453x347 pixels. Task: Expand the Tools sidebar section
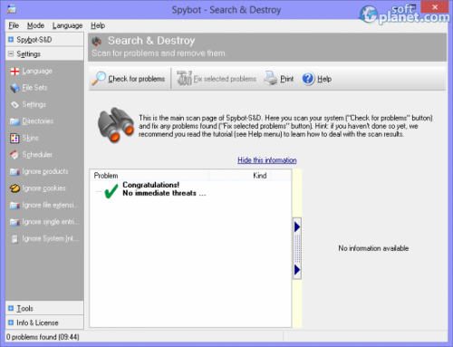[11, 308]
